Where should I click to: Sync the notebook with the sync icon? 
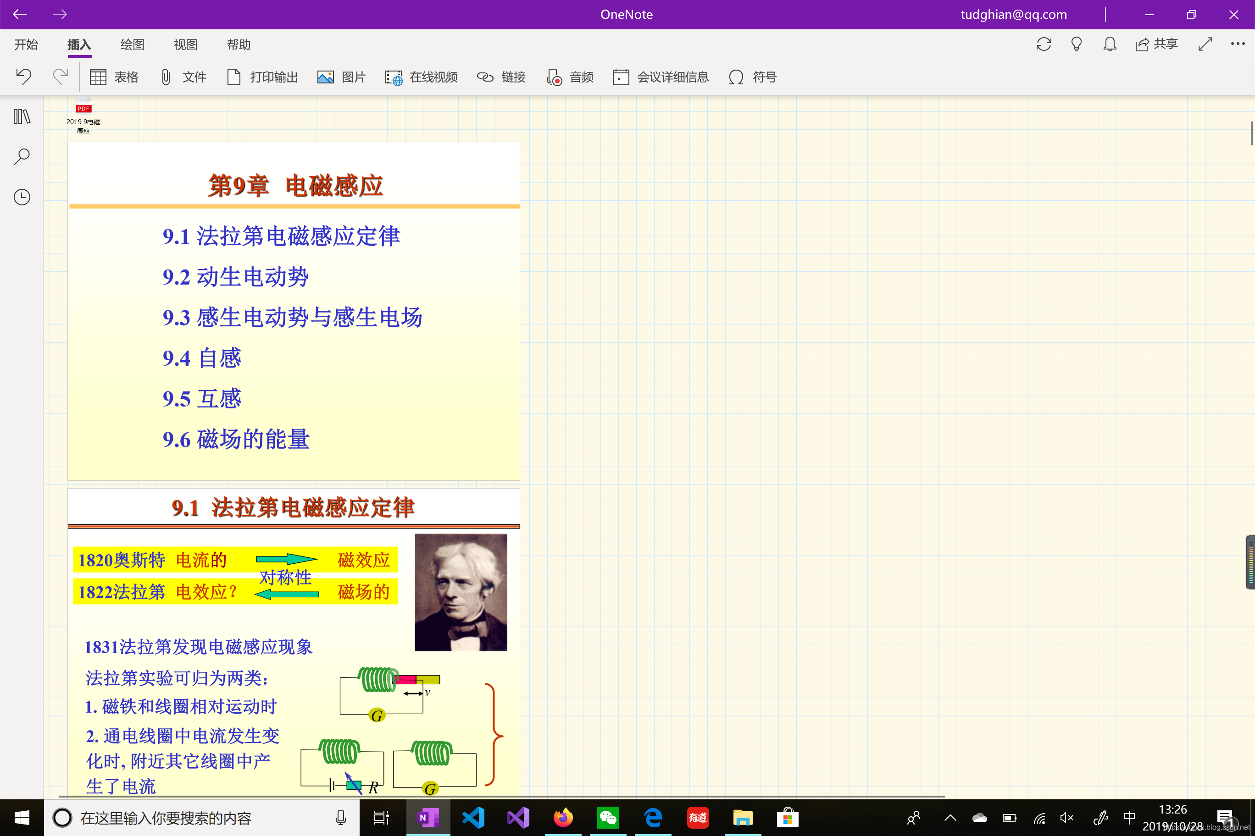[x=1044, y=44]
